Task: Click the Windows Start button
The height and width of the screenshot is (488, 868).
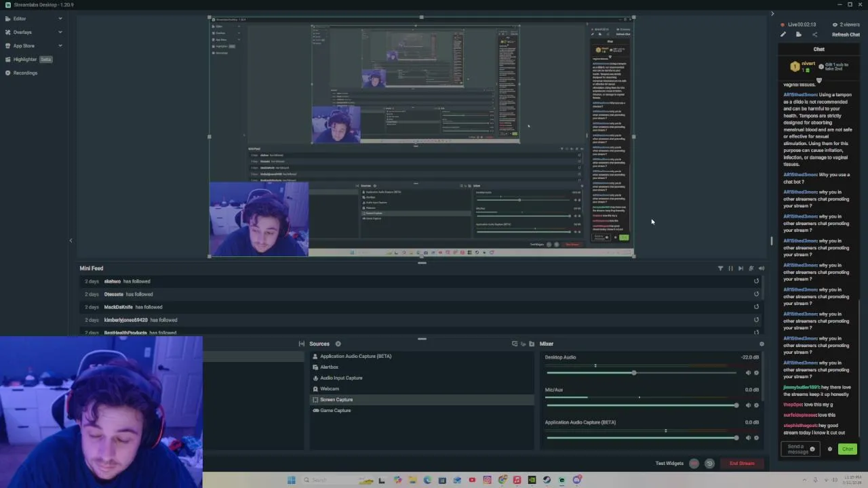Action: pyautogui.click(x=292, y=480)
